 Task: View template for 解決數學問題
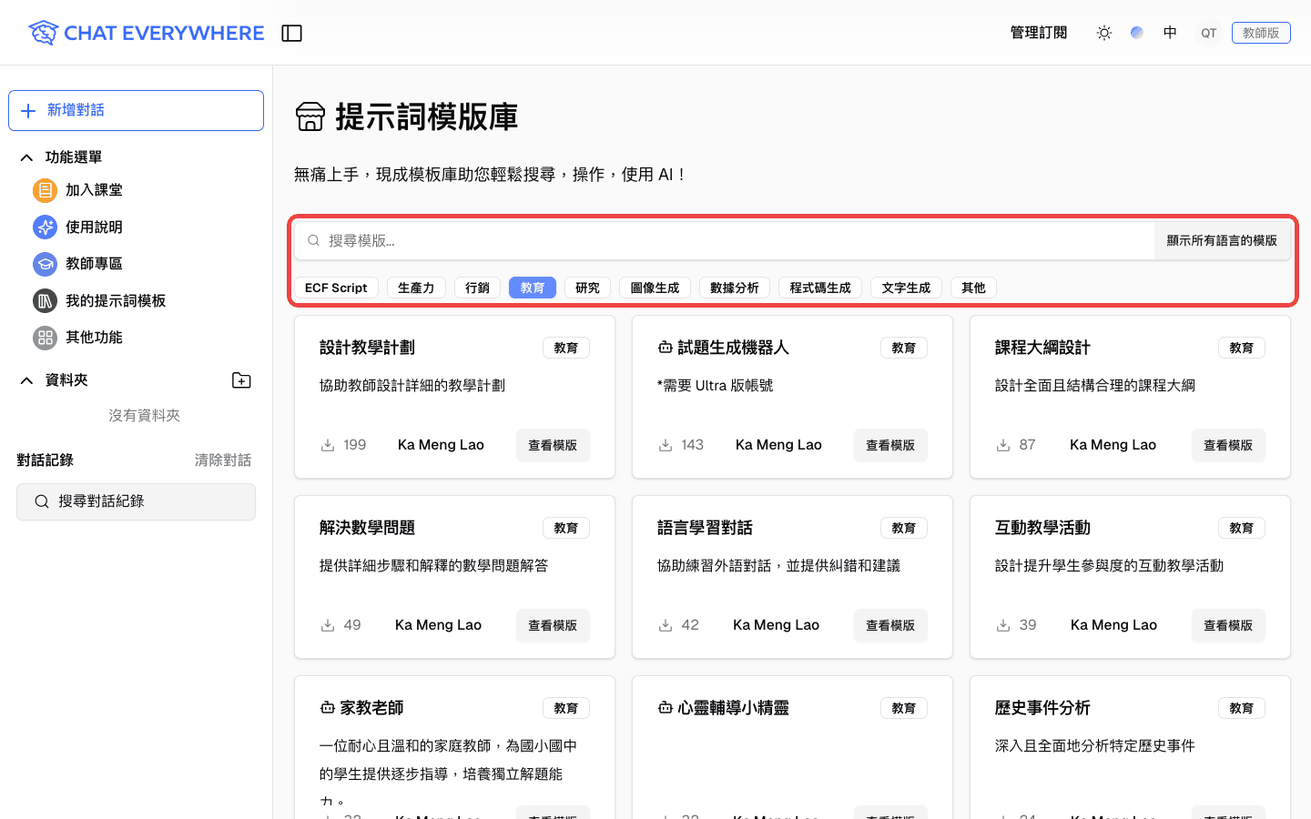(553, 625)
